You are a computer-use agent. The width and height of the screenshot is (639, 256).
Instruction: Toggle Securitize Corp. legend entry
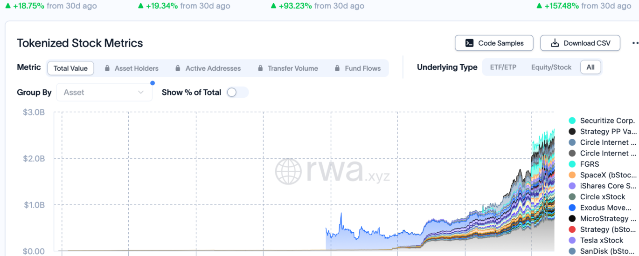point(602,121)
